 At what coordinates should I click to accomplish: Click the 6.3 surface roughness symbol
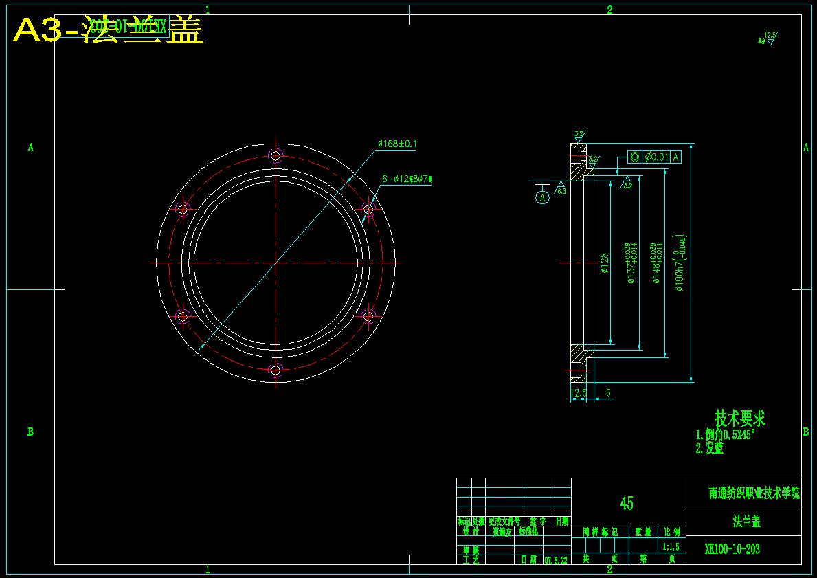[561, 188]
